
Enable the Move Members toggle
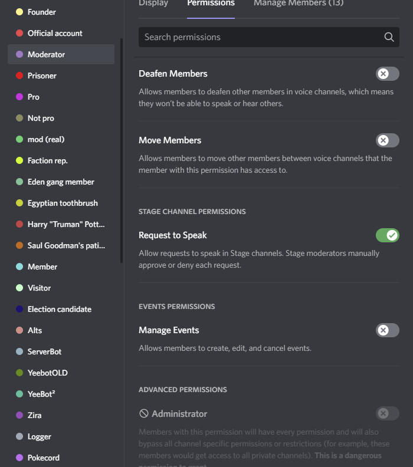pos(387,140)
